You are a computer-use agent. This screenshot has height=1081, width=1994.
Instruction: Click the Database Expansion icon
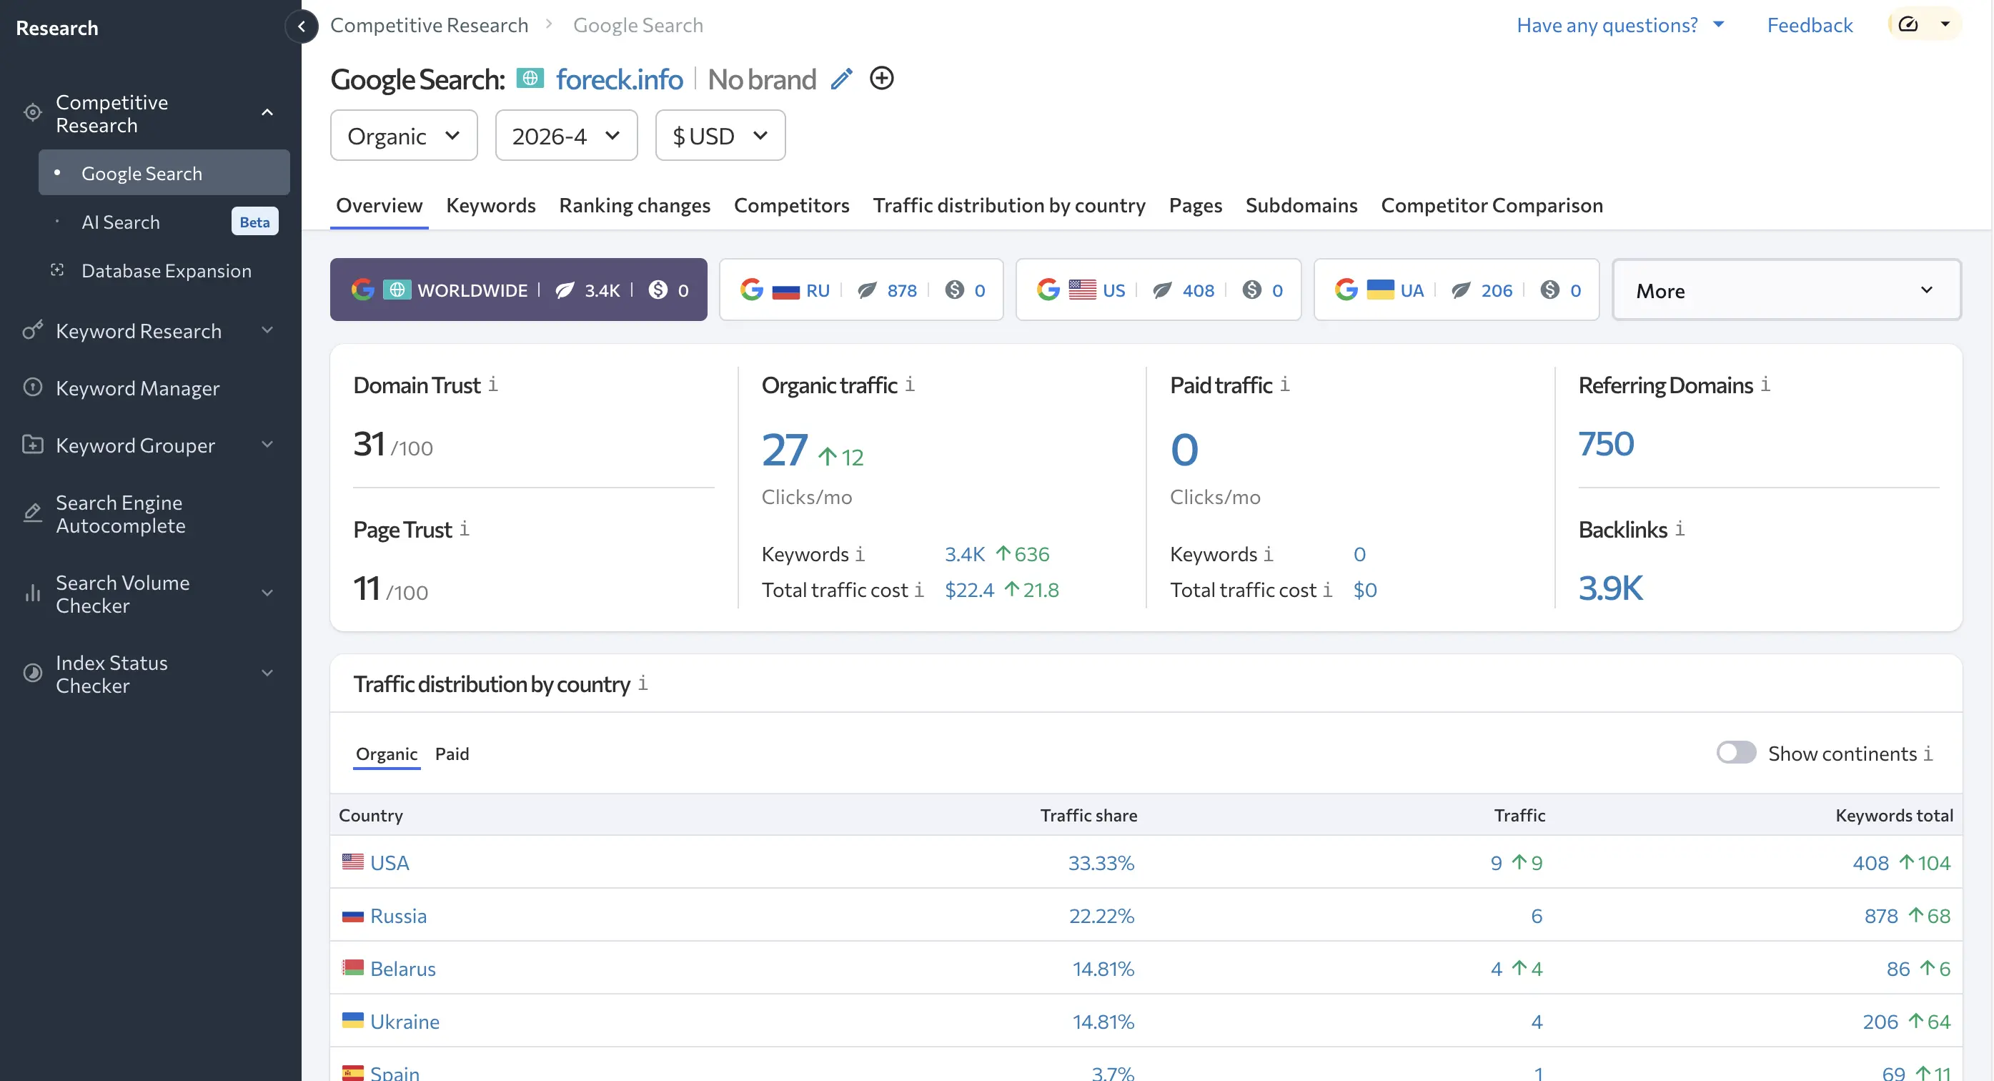57,270
